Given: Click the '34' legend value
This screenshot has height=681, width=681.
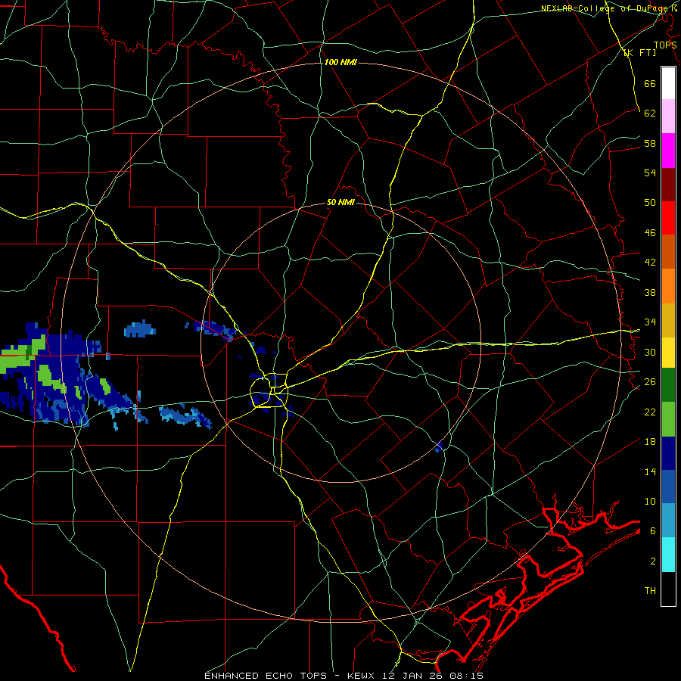Looking at the screenshot, I should 650,322.
